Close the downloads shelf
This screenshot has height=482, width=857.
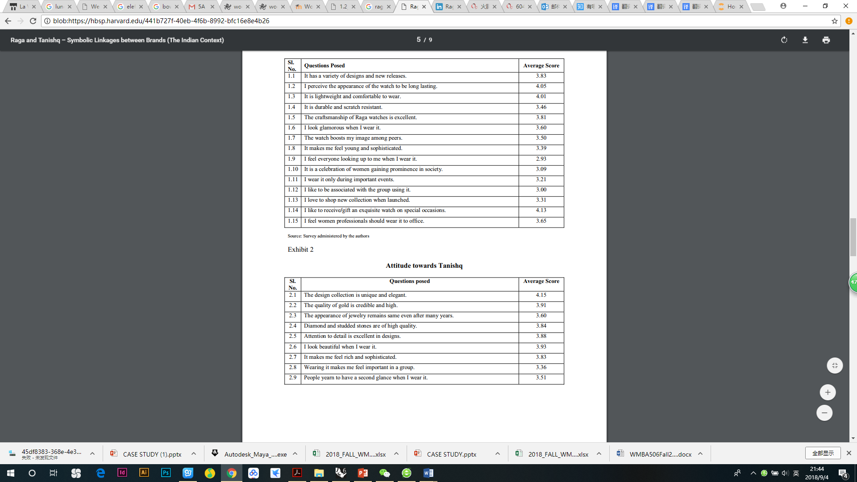[849, 453]
